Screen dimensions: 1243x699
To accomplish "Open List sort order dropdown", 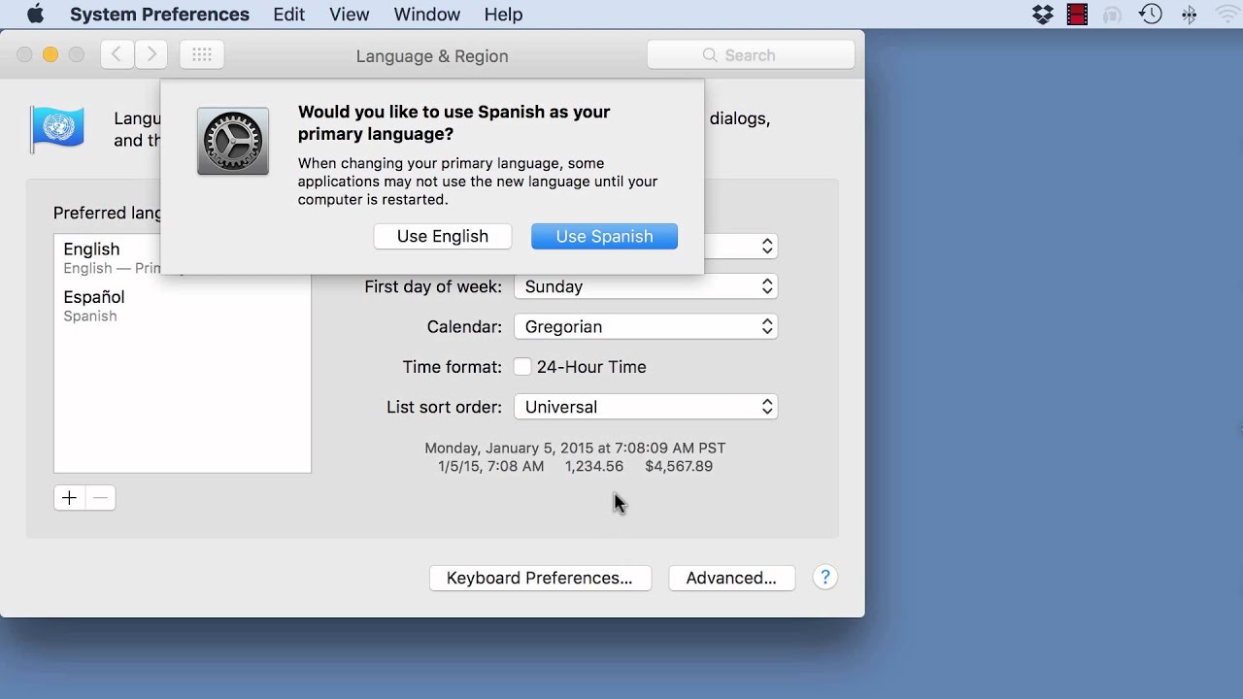I will pos(646,407).
